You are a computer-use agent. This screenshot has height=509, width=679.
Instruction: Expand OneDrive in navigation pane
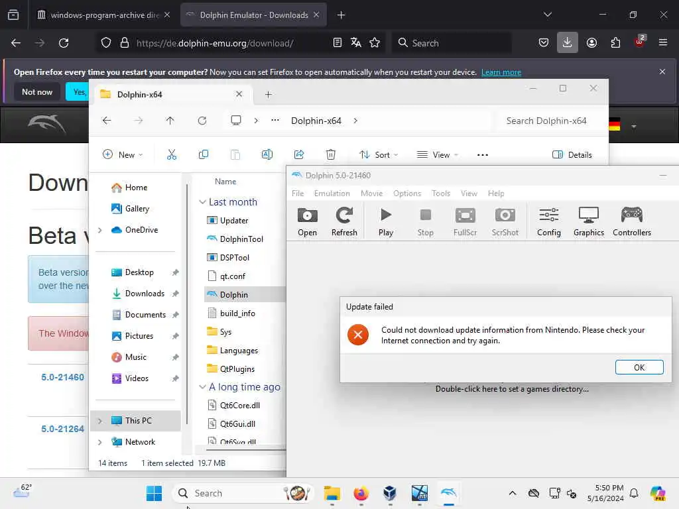[100, 230]
